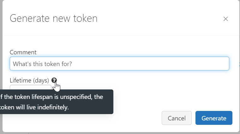
Task: Dismiss the modal using the X icon
Action: point(225,19)
